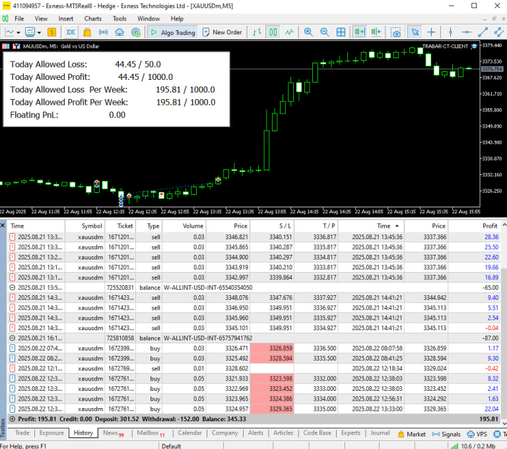The image size is (507, 449).
Task: Expand the chart type dropdown arrow
Action: [x=18, y=32]
